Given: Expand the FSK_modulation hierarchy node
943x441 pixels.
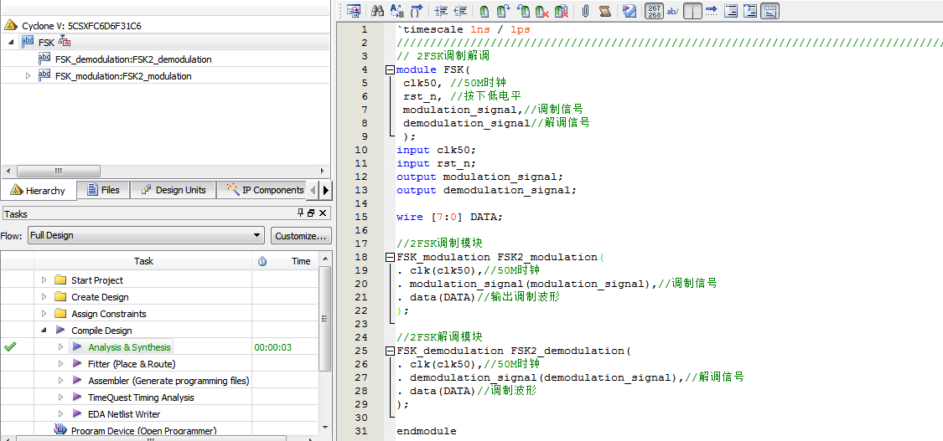Looking at the screenshot, I should [28, 76].
